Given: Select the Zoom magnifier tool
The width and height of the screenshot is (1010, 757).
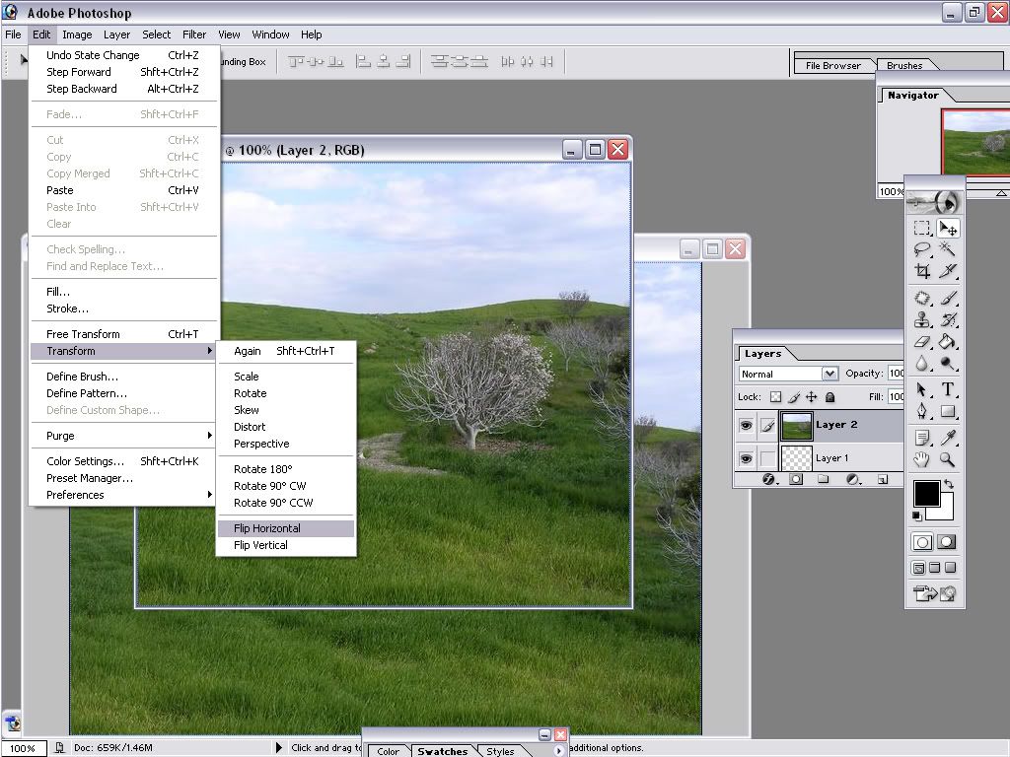Looking at the screenshot, I should [948, 459].
